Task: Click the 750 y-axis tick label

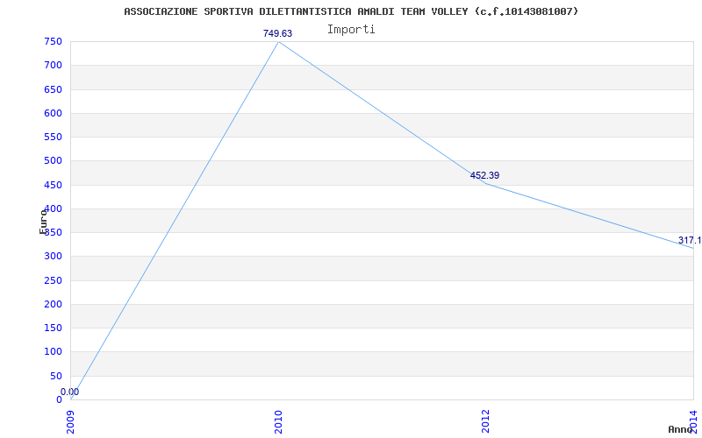Action: 53,41
